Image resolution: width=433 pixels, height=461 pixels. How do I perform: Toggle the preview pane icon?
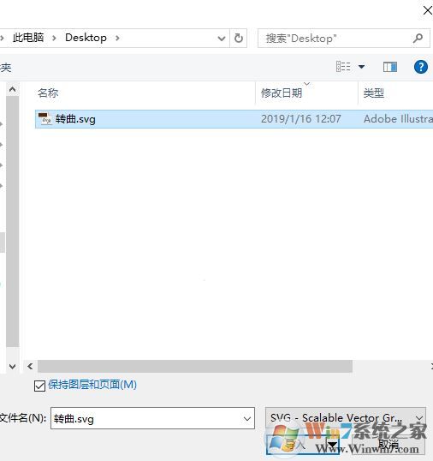point(390,67)
